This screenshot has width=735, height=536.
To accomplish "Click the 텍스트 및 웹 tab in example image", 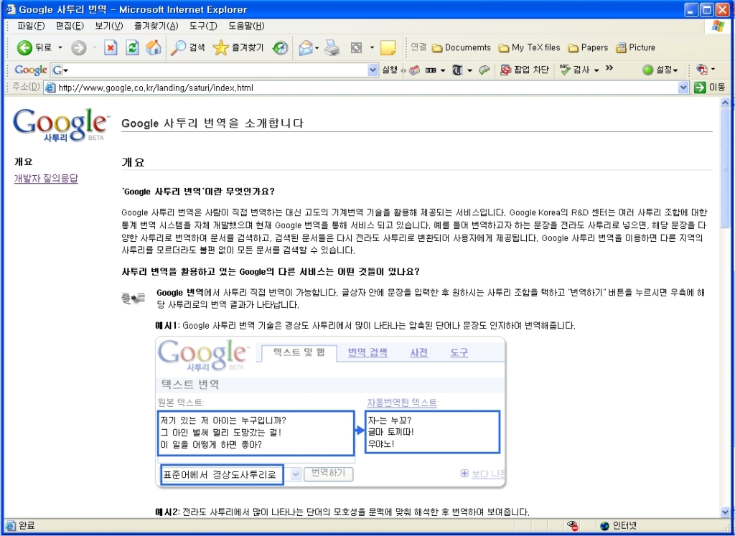I will coord(299,352).
